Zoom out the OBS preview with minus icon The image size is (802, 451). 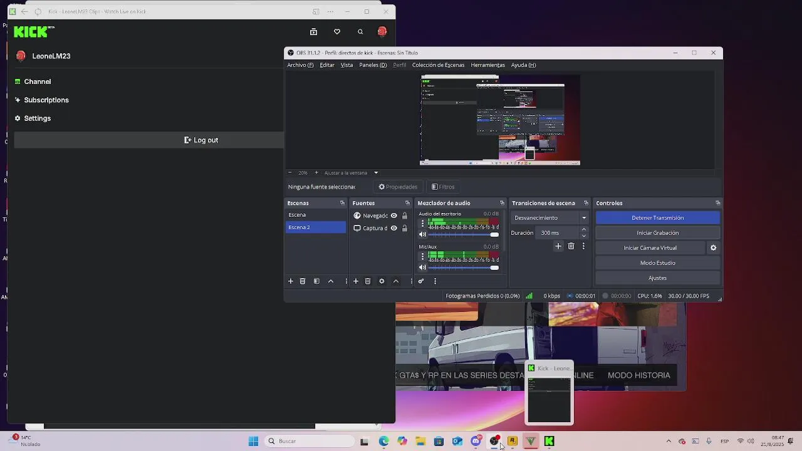coord(289,173)
